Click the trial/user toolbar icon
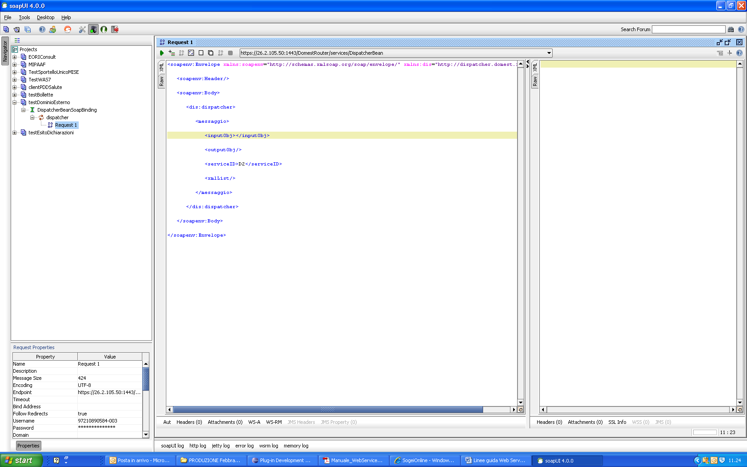The width and height of the screenshot is (747, 467). [53, 29]
